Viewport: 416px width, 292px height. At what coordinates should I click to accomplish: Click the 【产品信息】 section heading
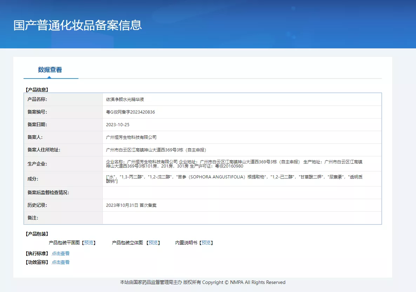pos(37,90)
